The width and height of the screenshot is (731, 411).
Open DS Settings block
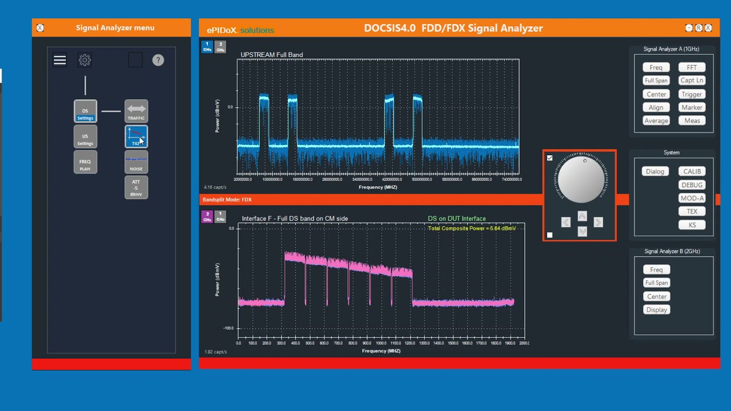85,111
